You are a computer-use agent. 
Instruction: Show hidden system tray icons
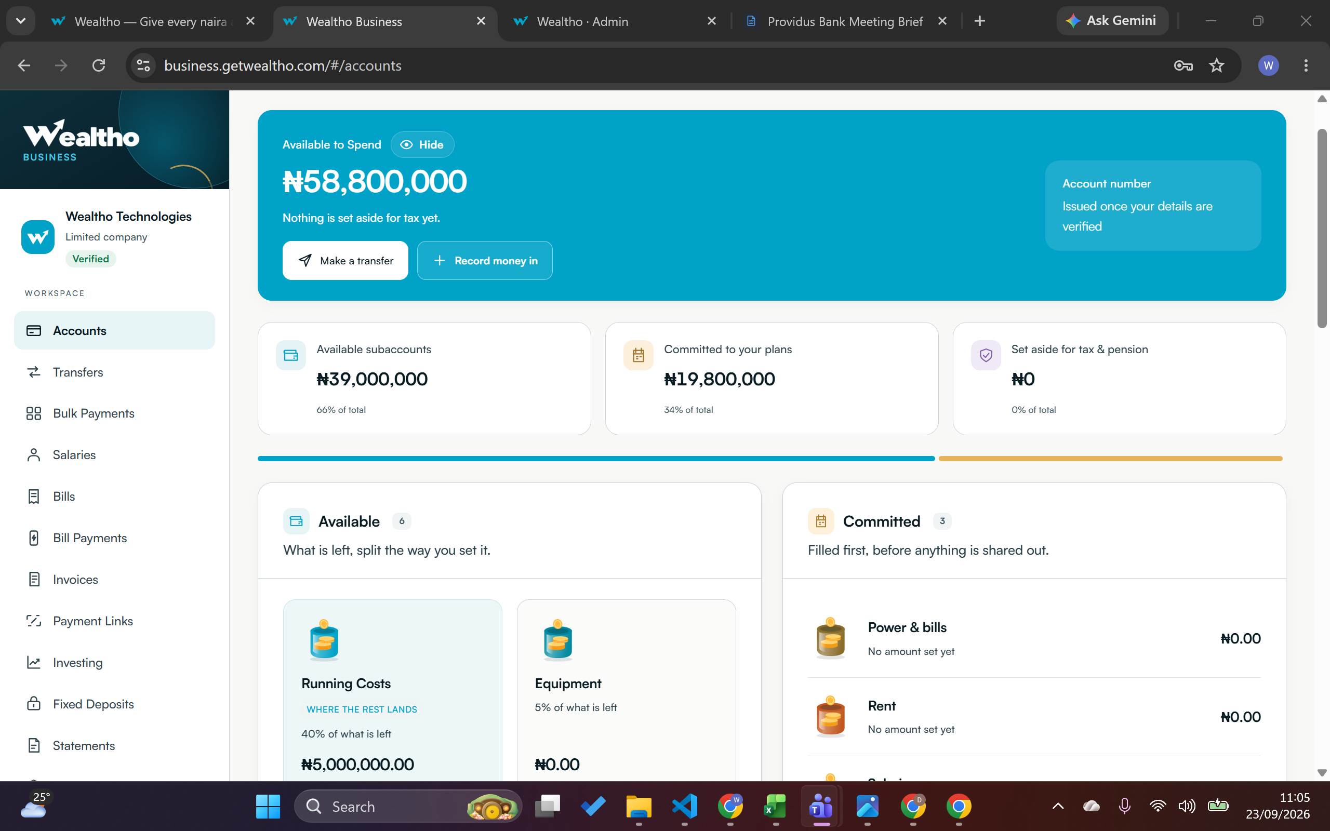coord(1057,806)
